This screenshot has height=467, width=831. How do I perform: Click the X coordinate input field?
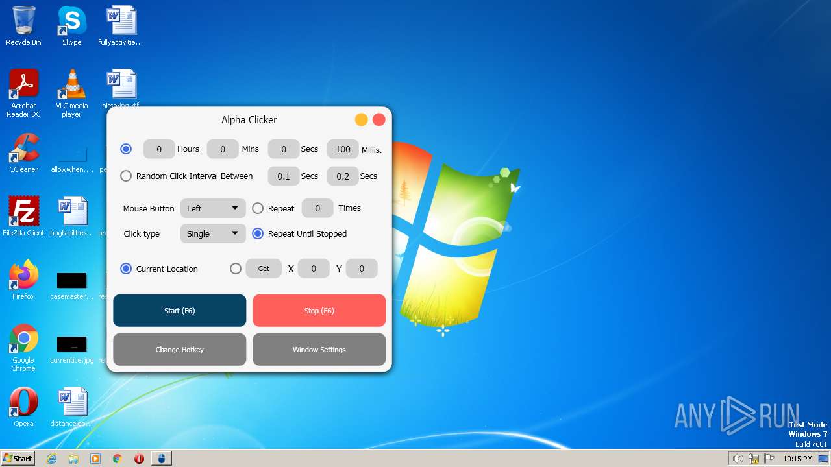point(314,269)
